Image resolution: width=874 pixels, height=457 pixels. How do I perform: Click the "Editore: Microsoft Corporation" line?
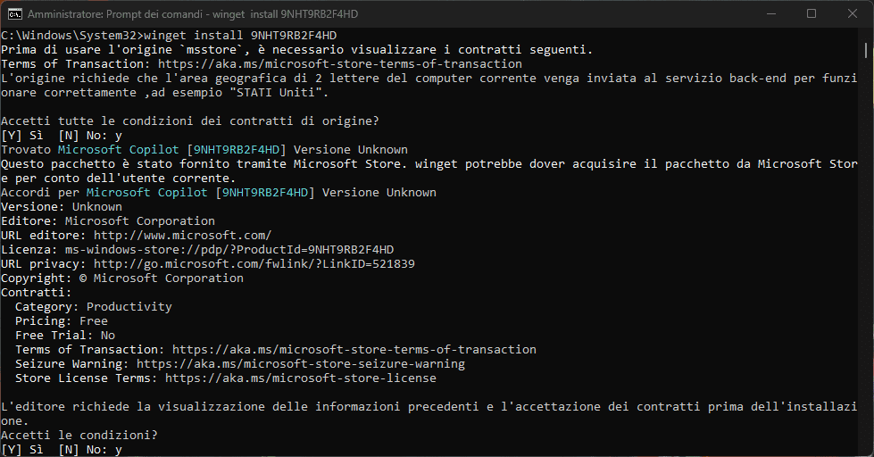(x=107, y=221)
